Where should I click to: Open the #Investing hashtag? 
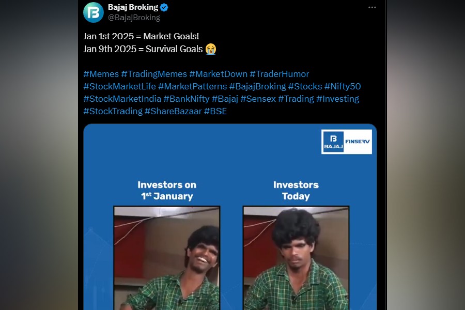[x=337, y=99]
